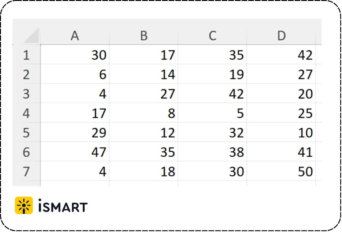The height and width of the screenshot is (232, 342).
Task: Click cell B2 containing 14
Action: [143, 74]
